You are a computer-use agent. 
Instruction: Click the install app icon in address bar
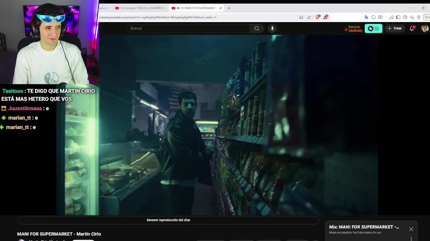pos(301,17)
